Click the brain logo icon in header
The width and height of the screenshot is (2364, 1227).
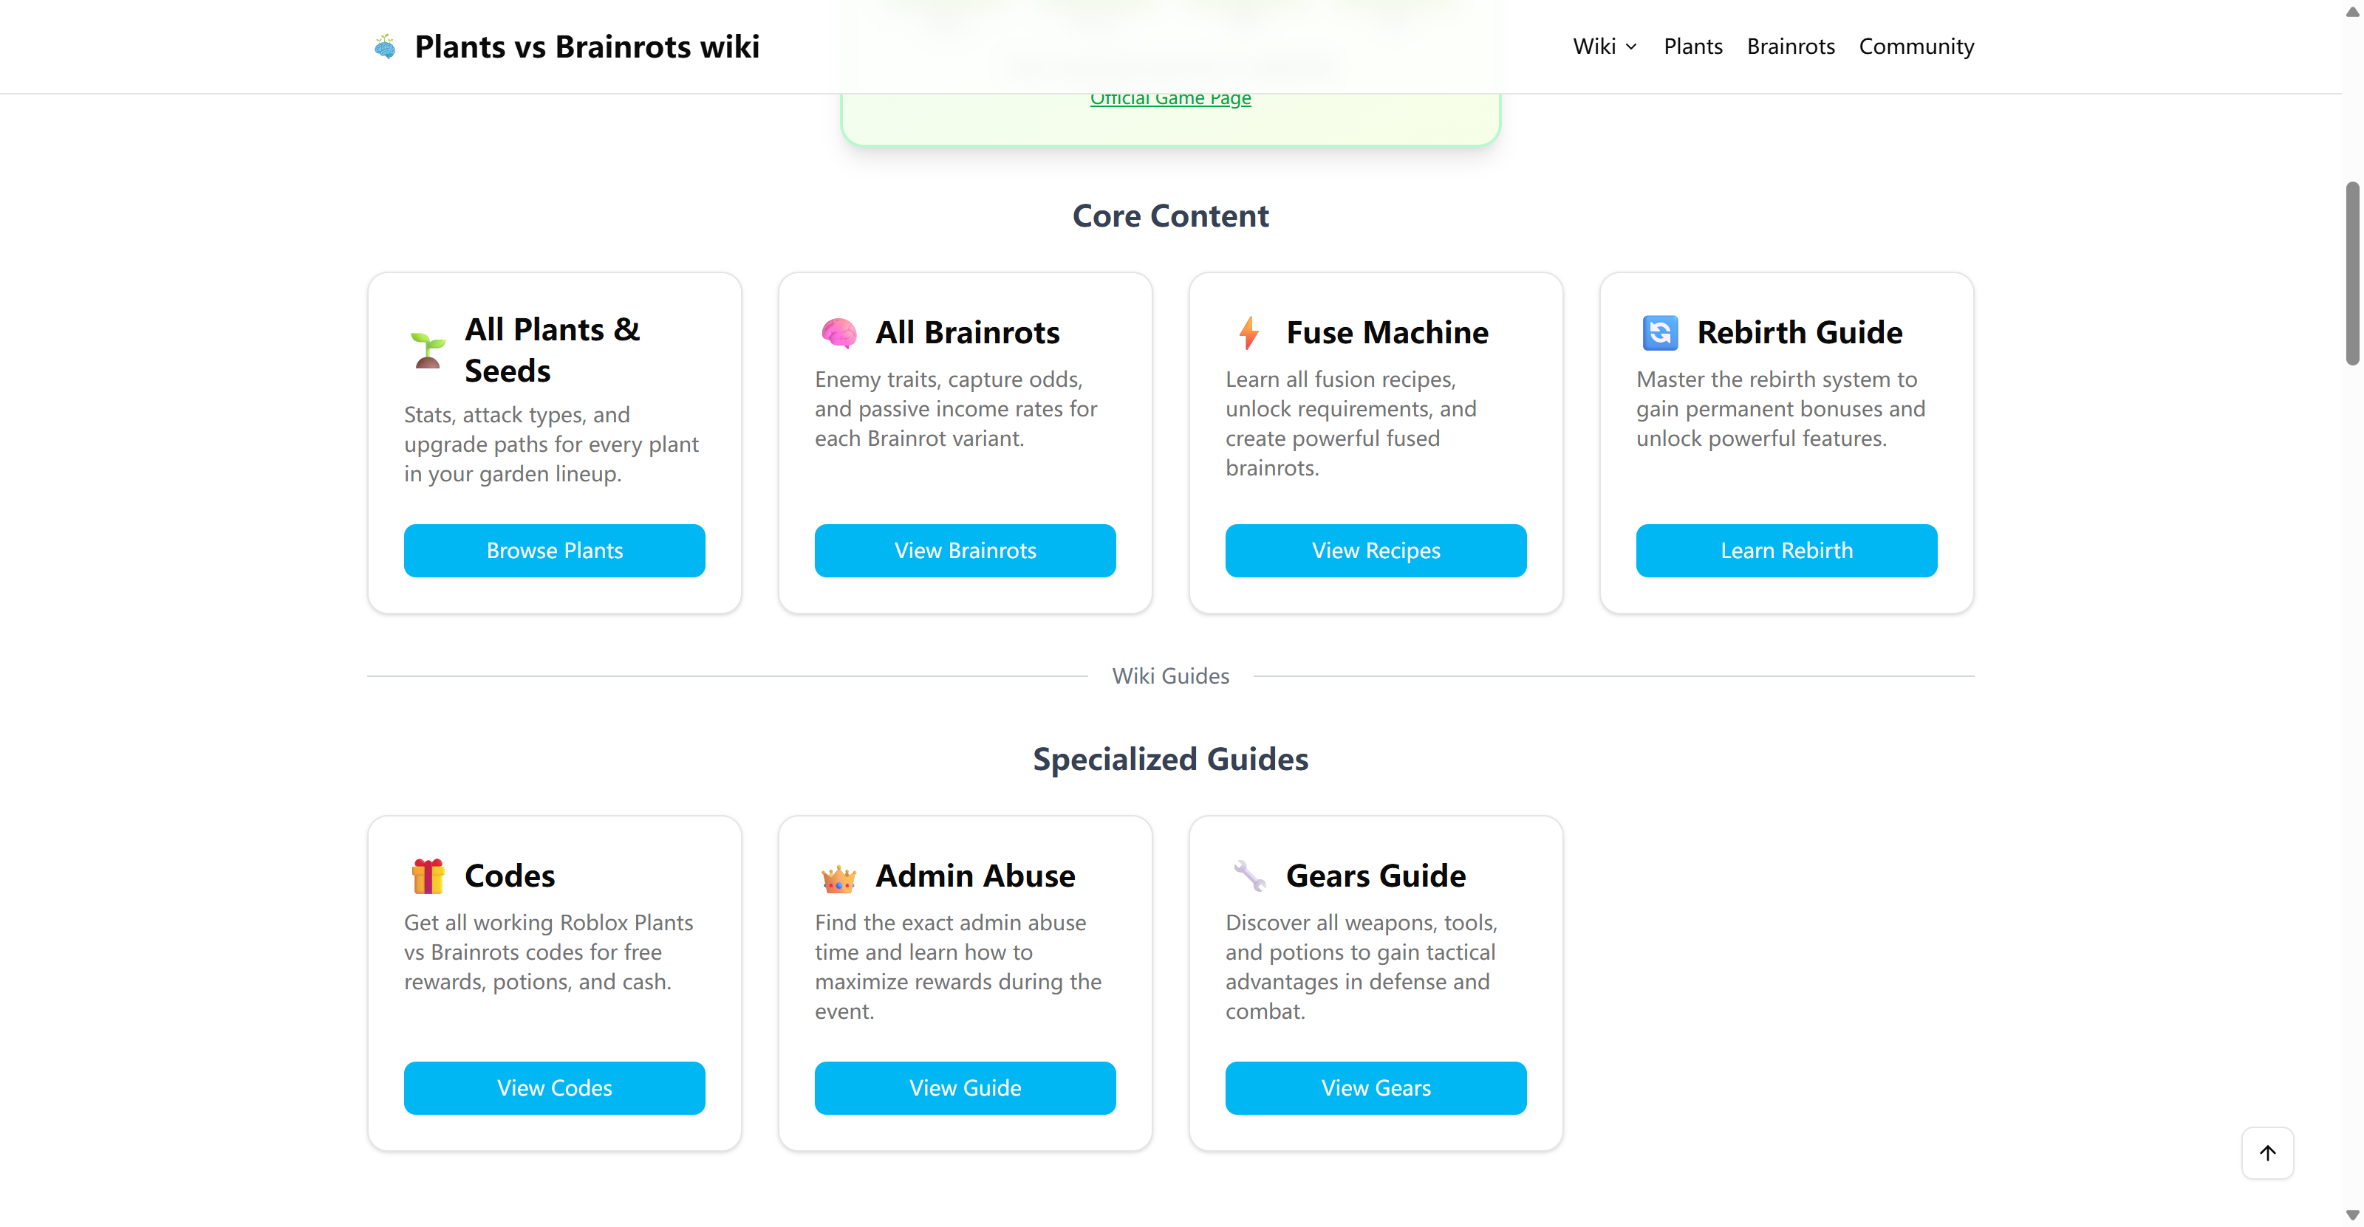click(x=384, y=47)
